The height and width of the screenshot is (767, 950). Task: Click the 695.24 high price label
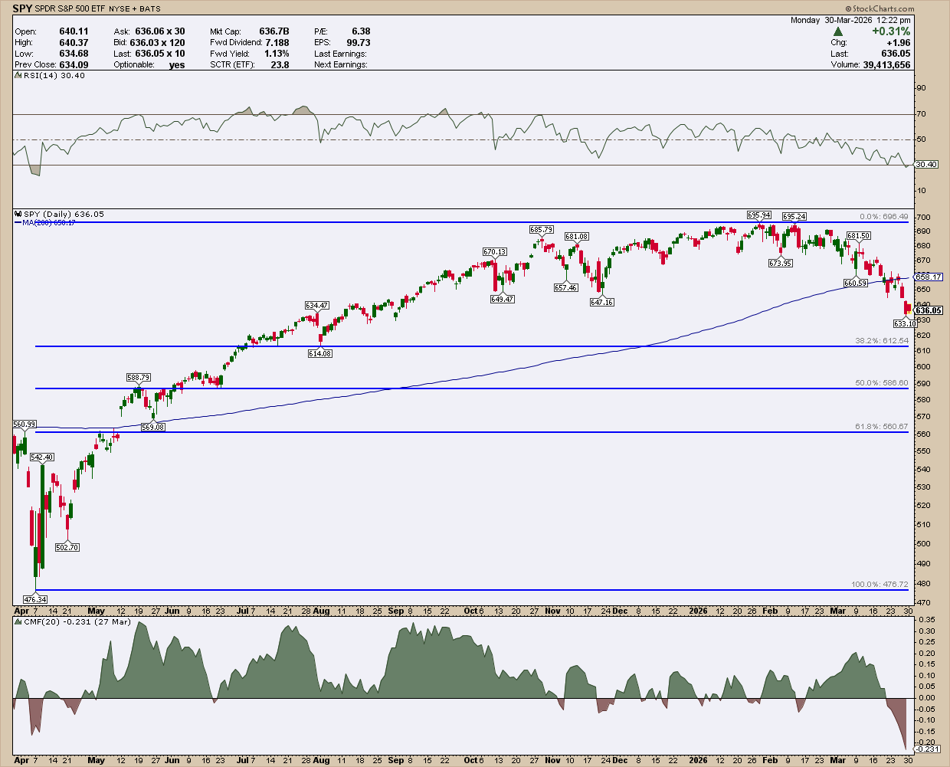(x=794, y=217)
